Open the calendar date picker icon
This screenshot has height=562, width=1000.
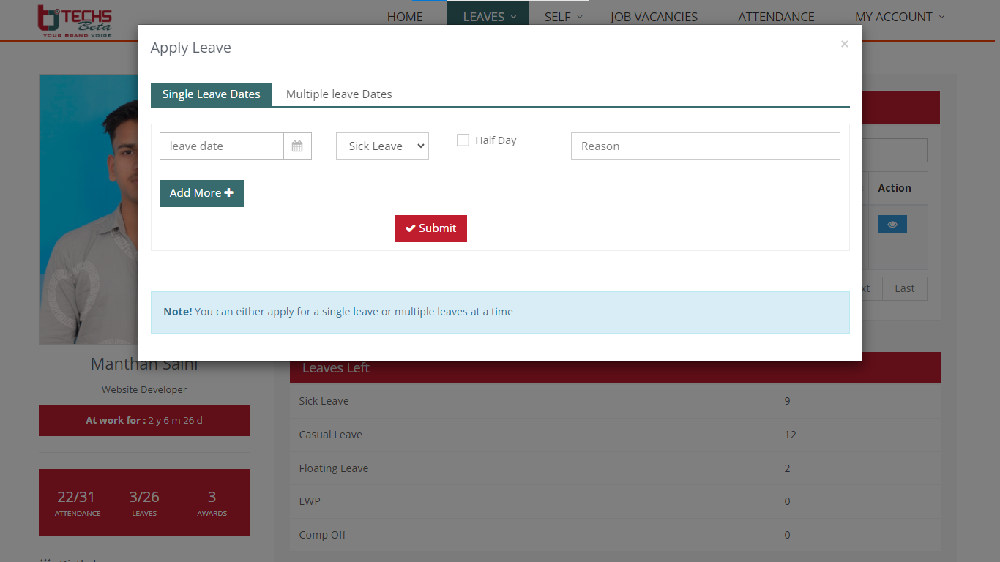click(x=297, y=146)
